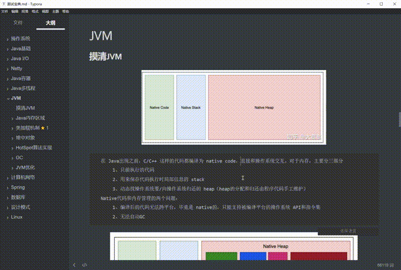The height and width of the screenshot is (270, 401).
Task: Click the star icon beside 类加载机制
Action: pos(43,128)
